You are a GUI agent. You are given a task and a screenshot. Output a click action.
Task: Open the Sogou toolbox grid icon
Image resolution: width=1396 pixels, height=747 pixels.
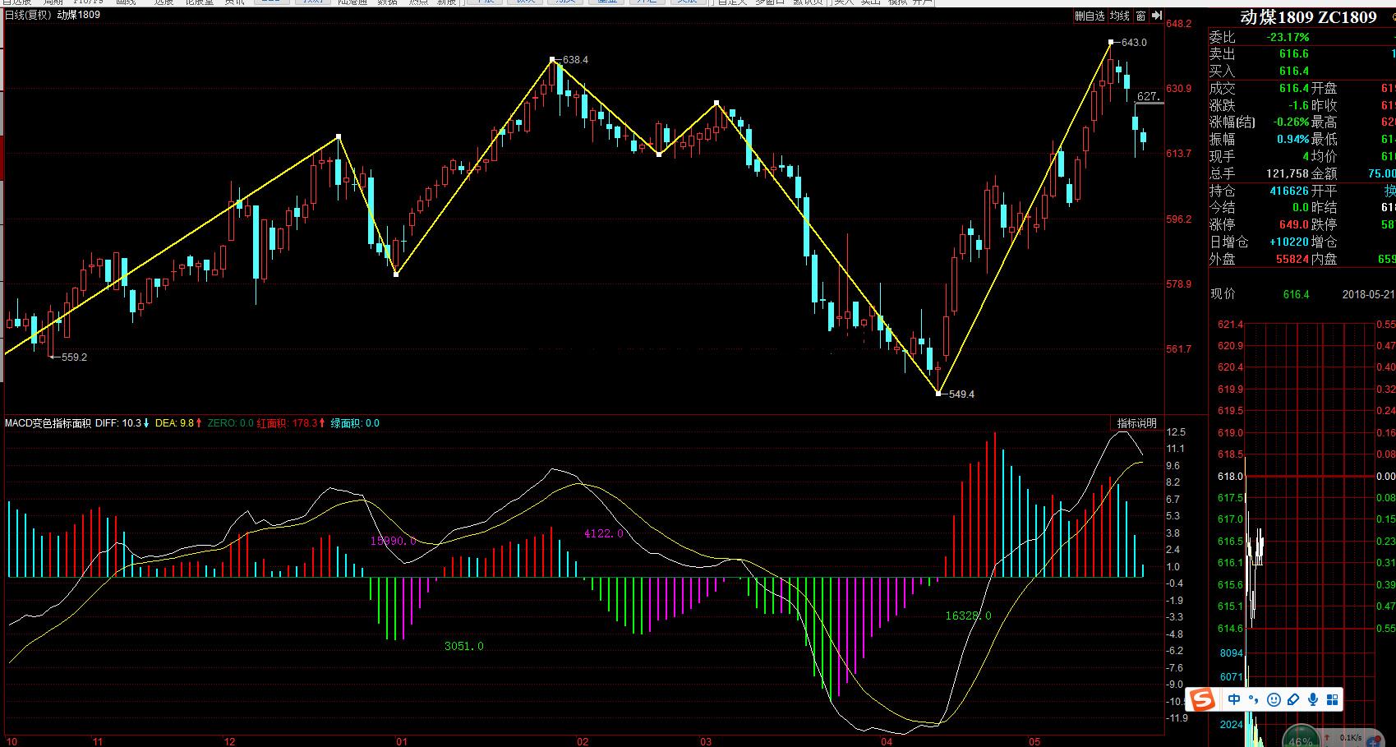1332,700
